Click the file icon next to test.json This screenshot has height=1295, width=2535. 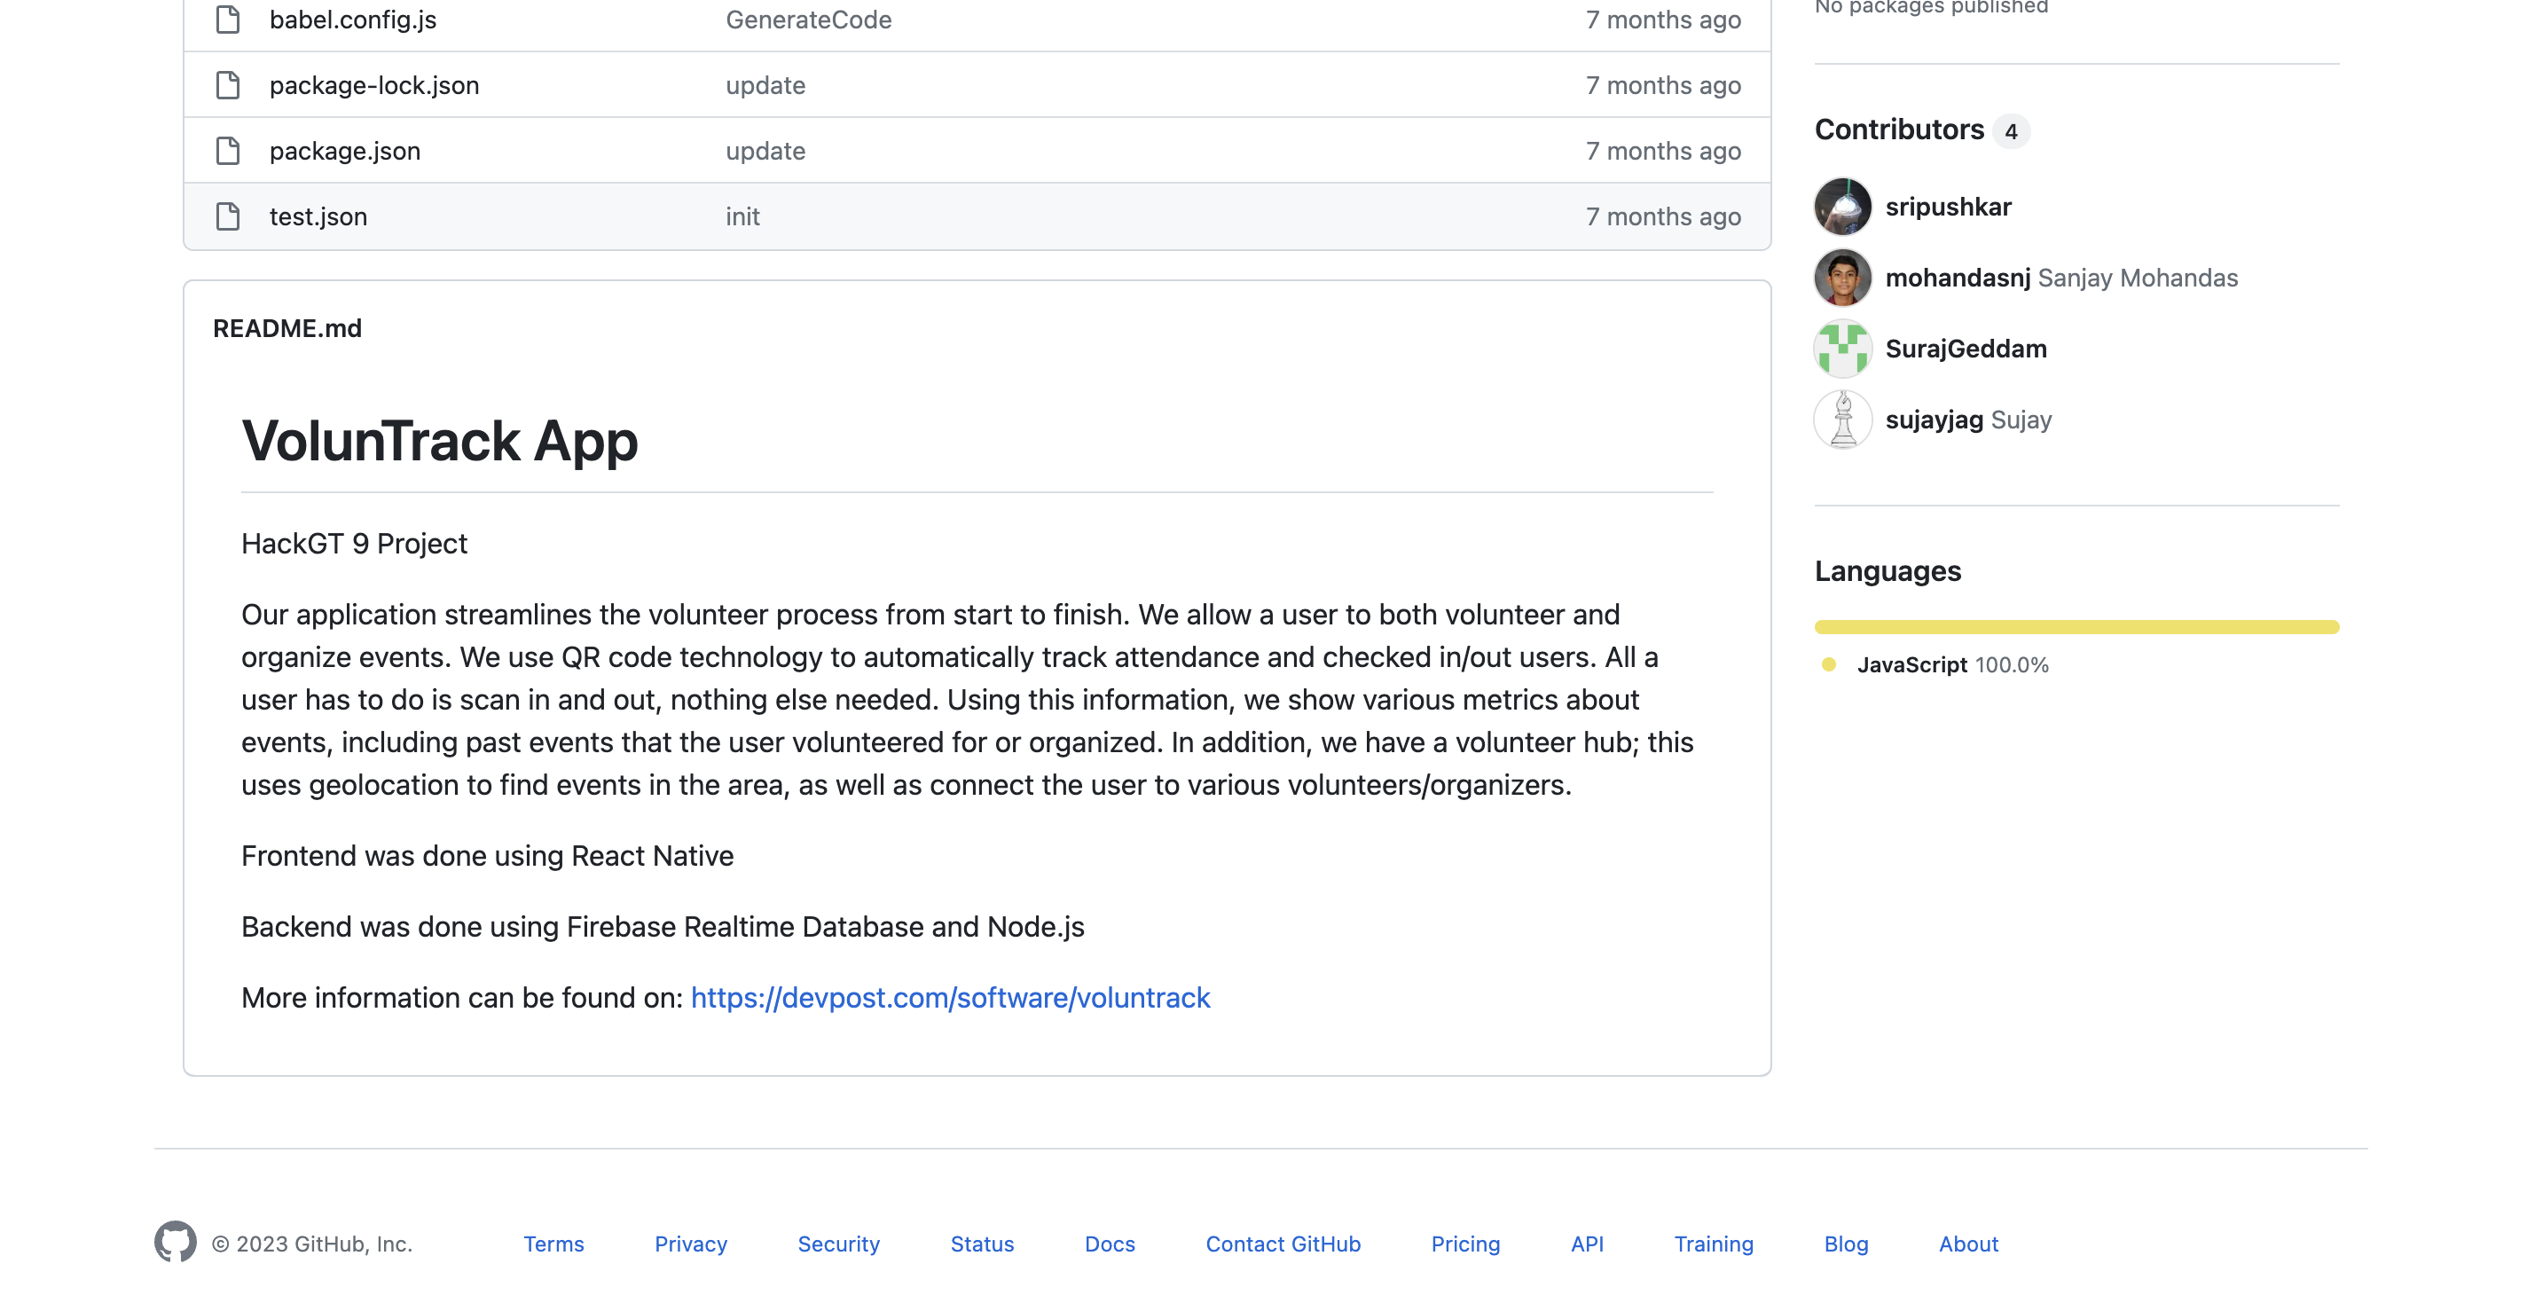[227, 216]
